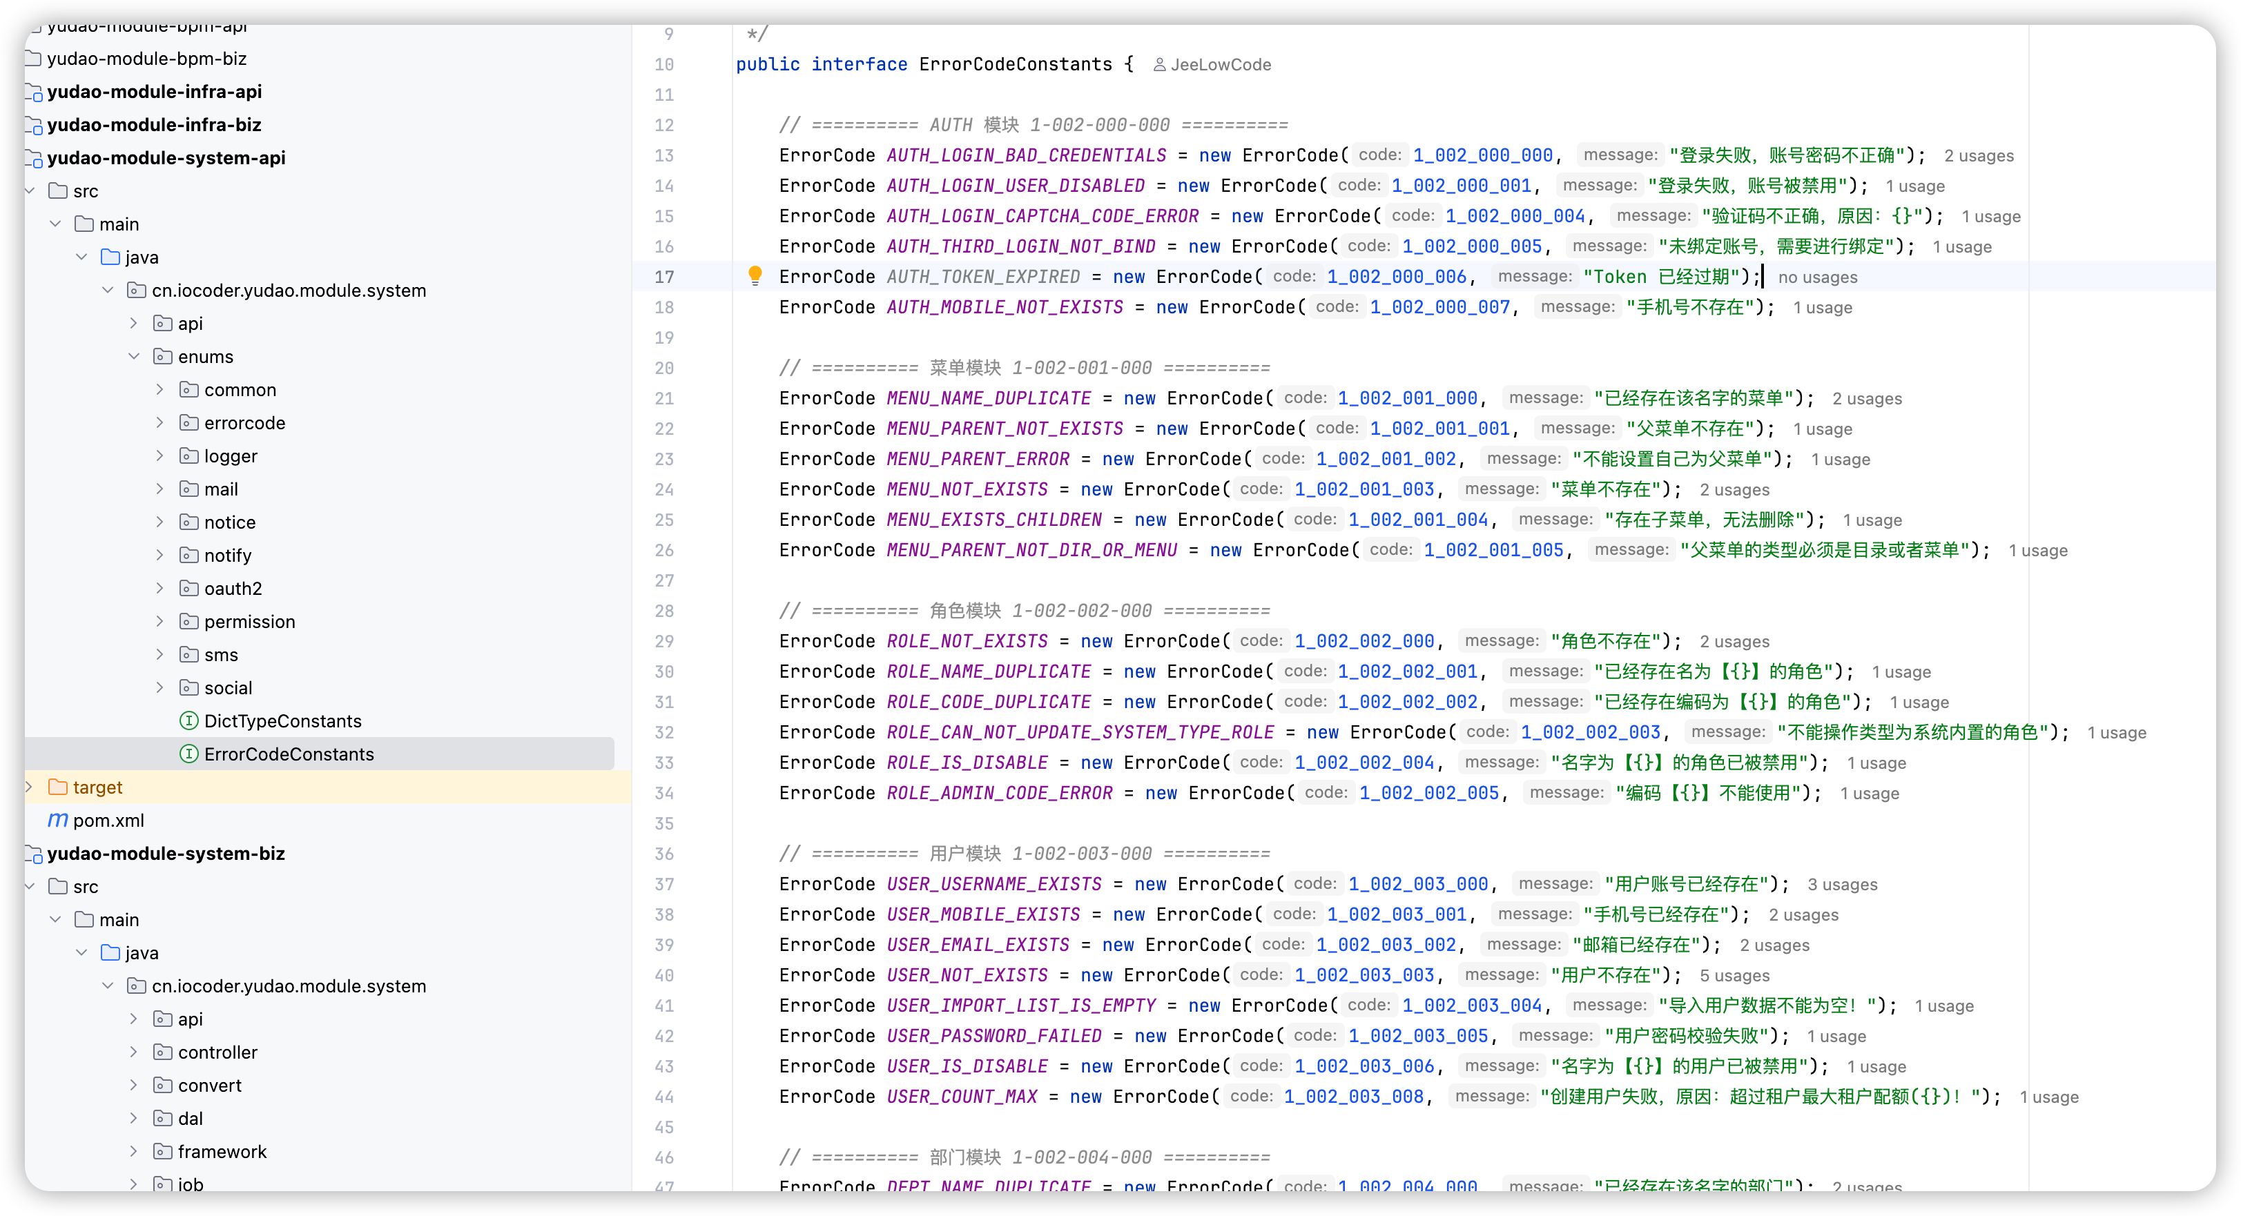
Task: Expand the oauth2 package node
Action: pyautogui.click(x=160, y=588)
